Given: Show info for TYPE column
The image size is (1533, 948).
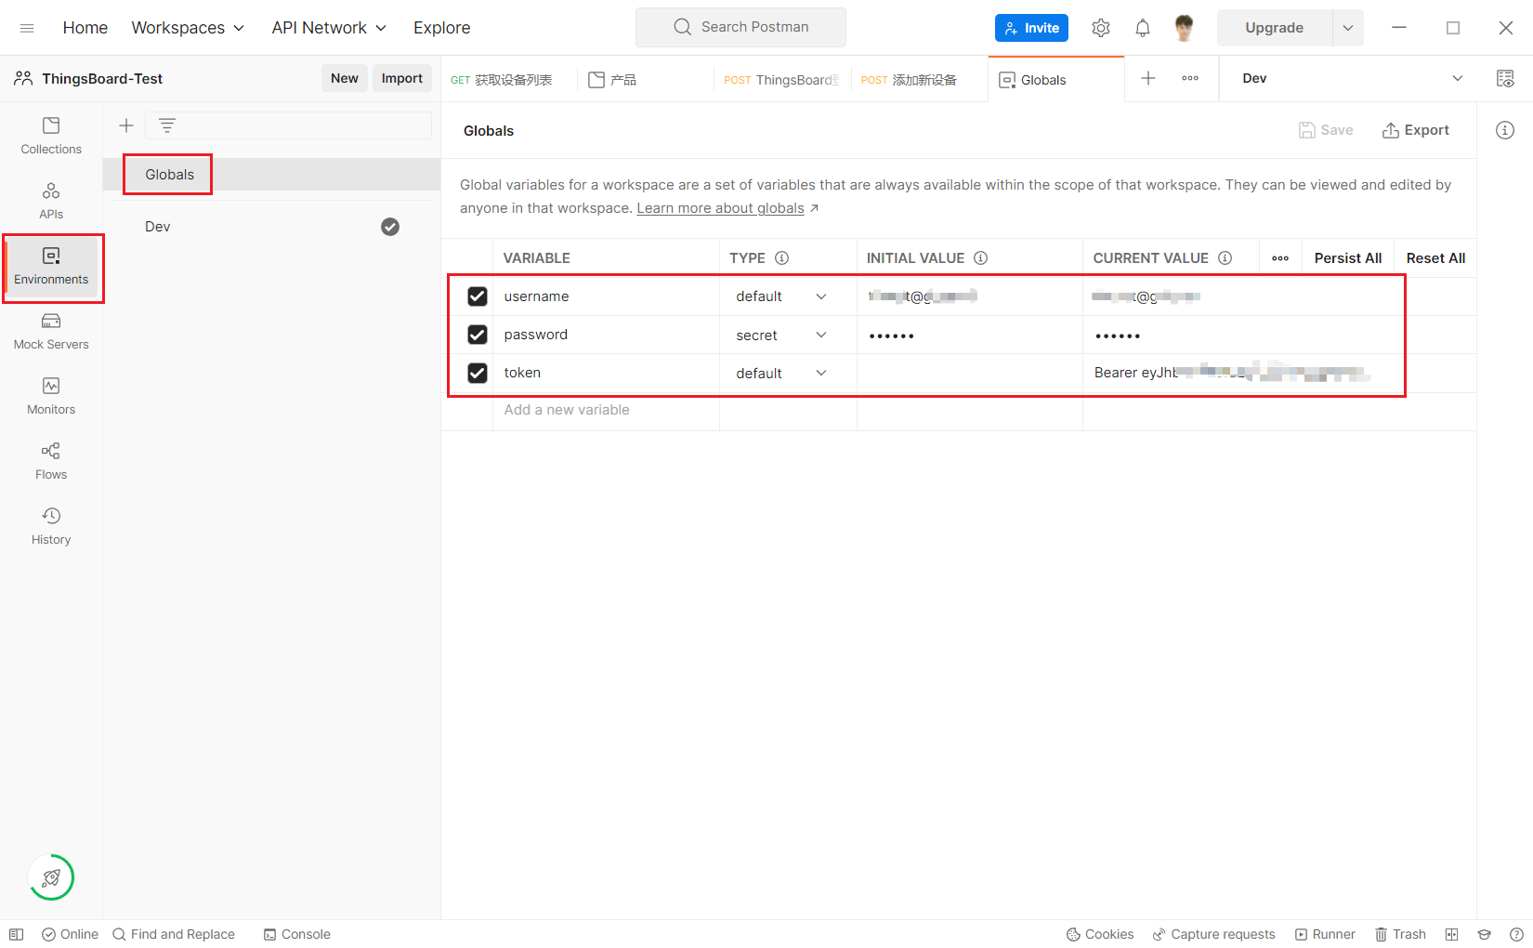Looking at the screenshot, I should click(782, 258).
